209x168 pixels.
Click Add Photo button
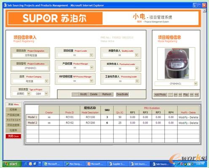(160, 95)
